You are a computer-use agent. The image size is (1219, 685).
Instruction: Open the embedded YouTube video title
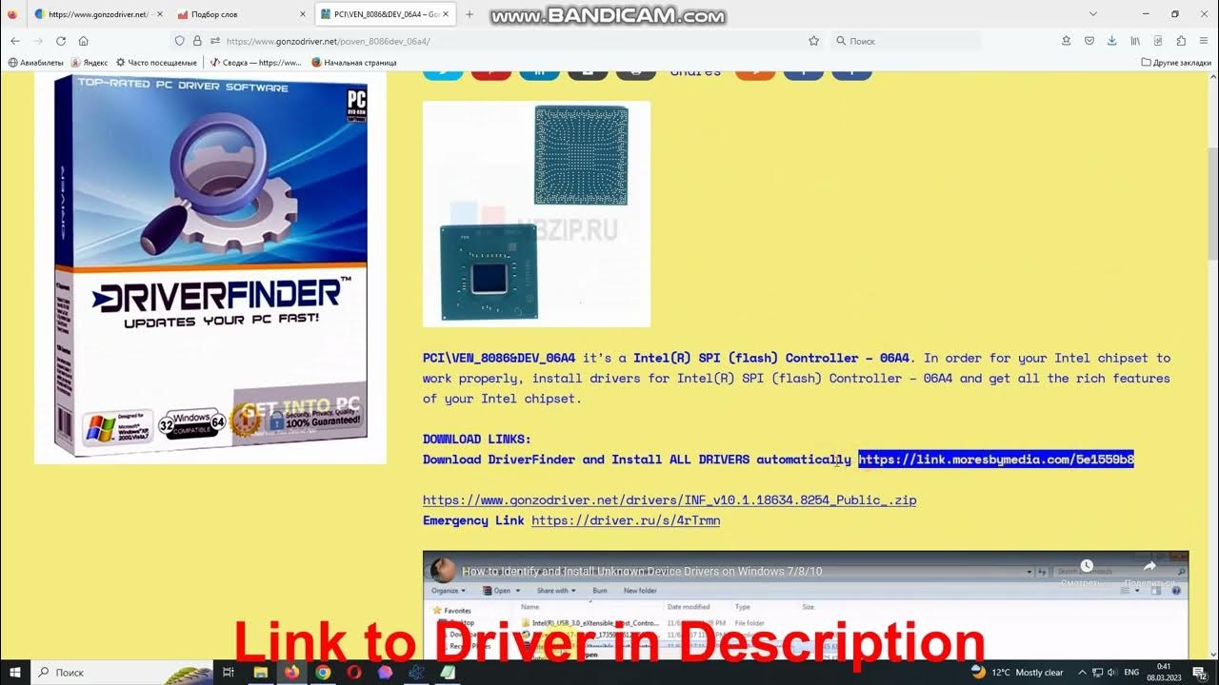642,571
